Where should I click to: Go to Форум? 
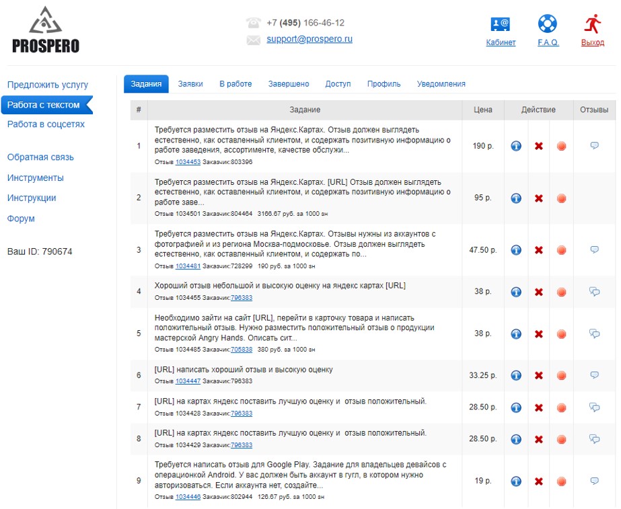21,219
